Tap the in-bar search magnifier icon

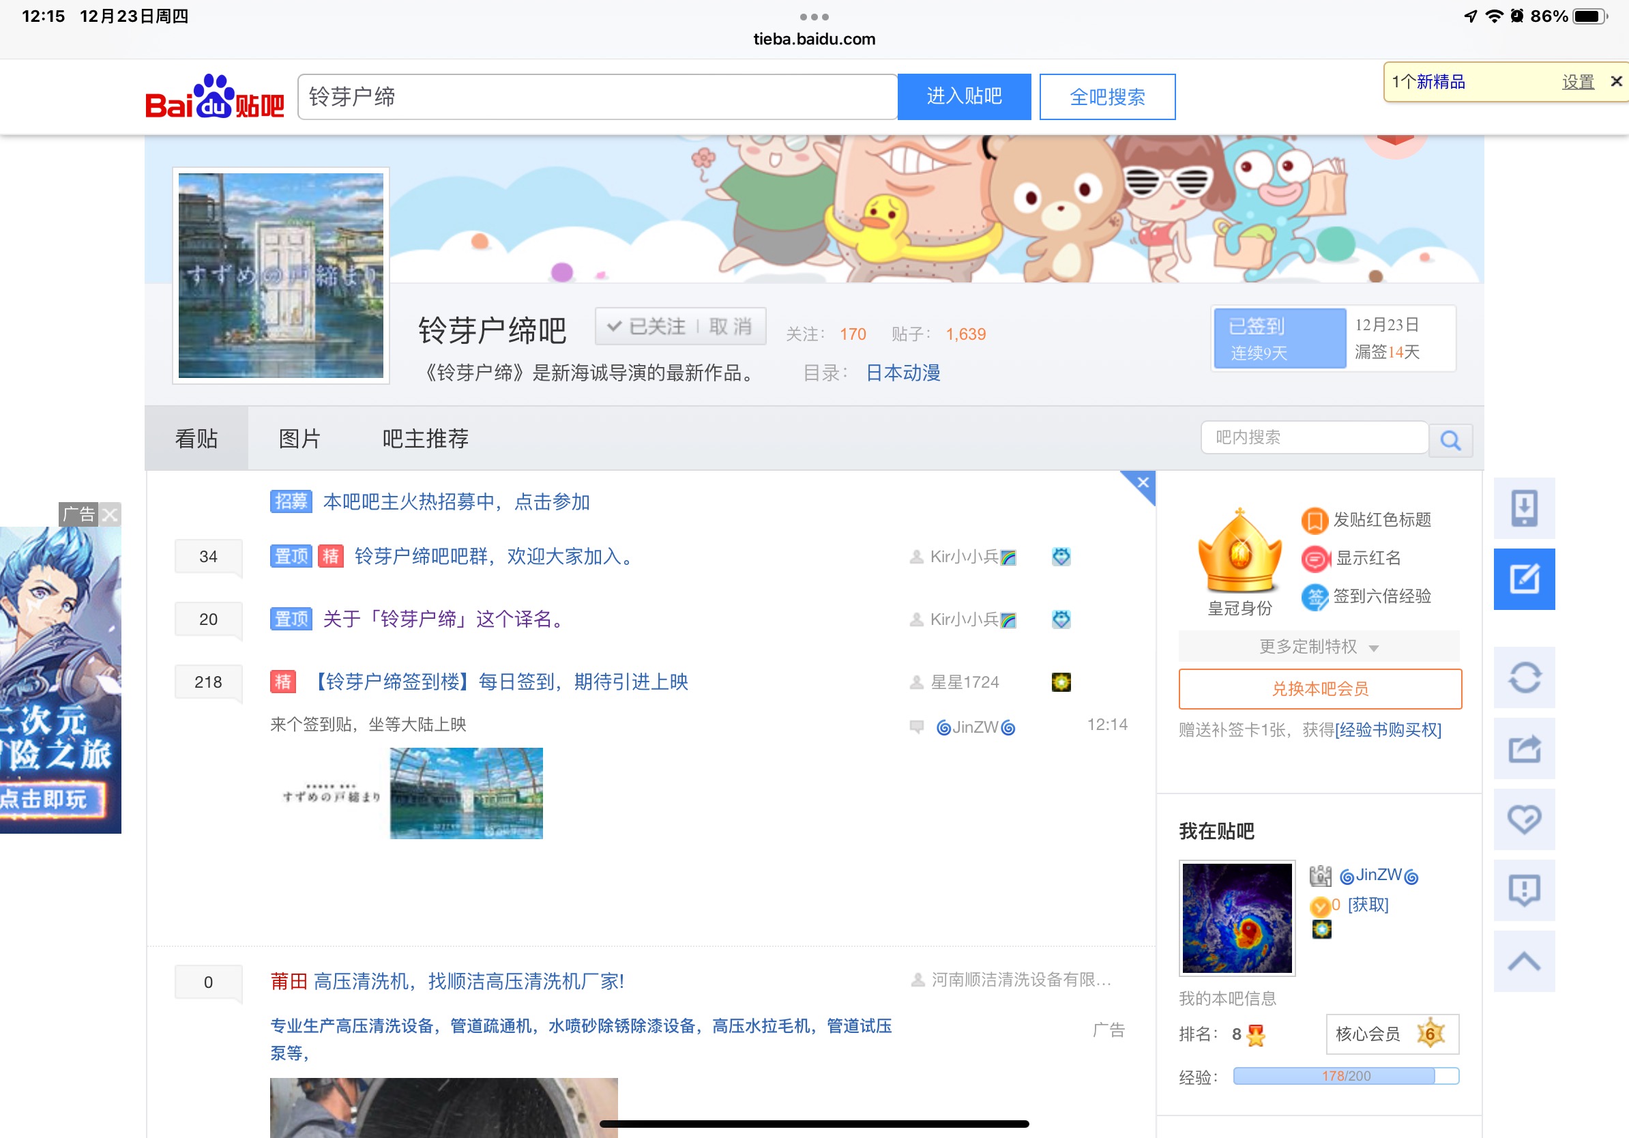point(1450,440)
